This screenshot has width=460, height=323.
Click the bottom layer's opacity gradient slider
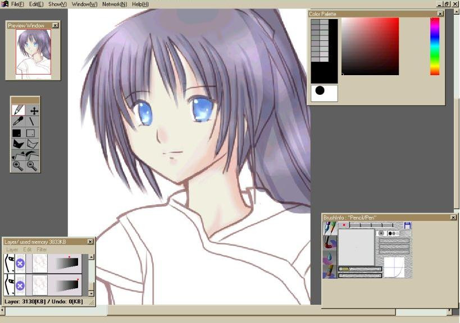(67, 285)
